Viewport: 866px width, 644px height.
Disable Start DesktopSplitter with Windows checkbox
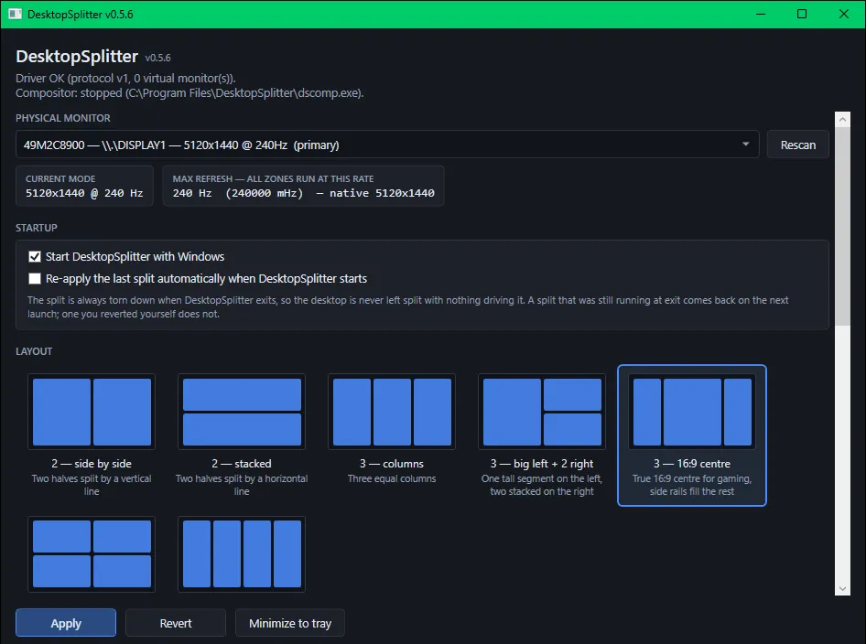[x=35, y=257]
